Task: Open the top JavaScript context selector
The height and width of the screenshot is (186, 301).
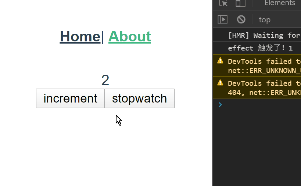Action: 265,20
